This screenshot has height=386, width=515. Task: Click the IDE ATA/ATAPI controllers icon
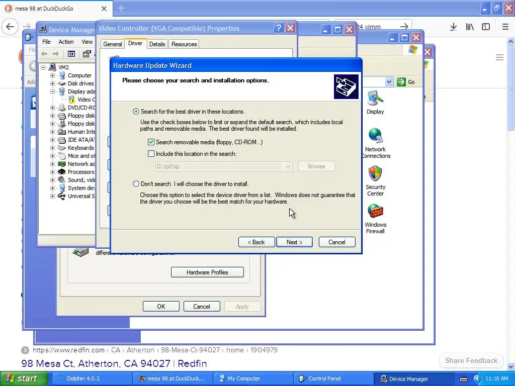[x=61, y=140]
